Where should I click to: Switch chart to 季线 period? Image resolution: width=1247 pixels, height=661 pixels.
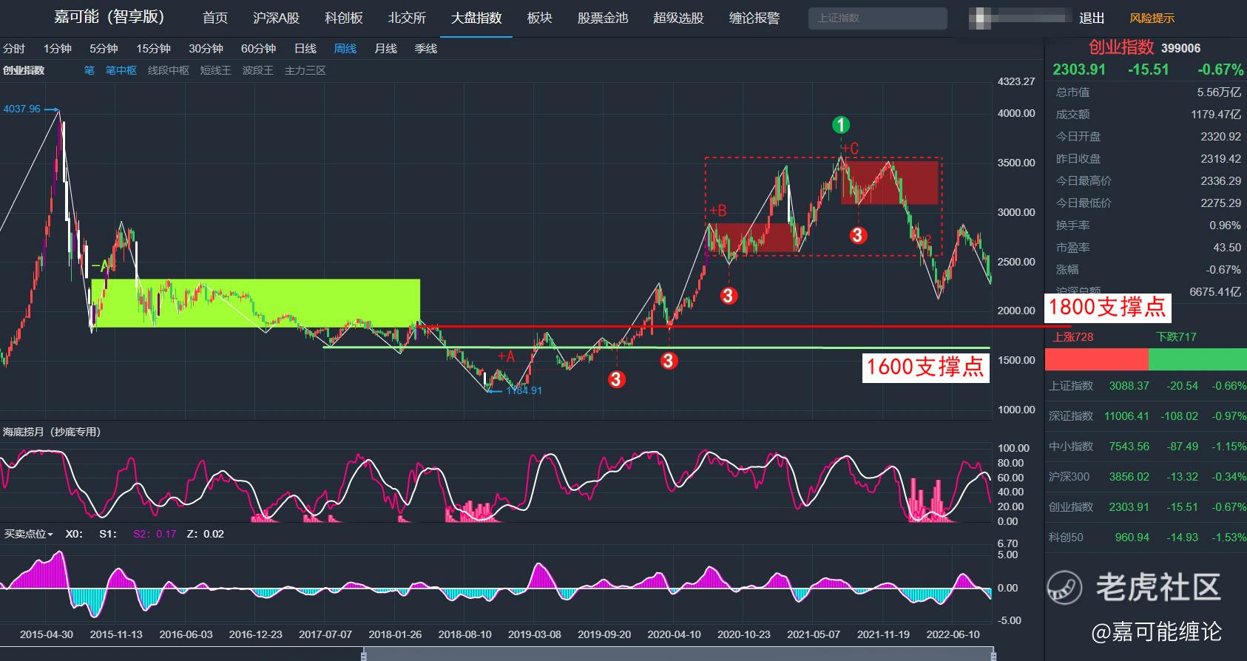tap(425, 49)
